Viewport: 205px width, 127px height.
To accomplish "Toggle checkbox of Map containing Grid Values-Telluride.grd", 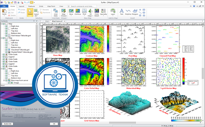I will 4,24.
